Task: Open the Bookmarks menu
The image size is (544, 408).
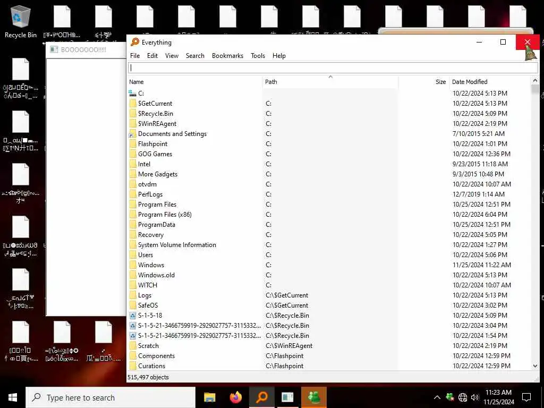Action: click(x=227, y=55)
